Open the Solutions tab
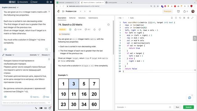 click(82, 18)
